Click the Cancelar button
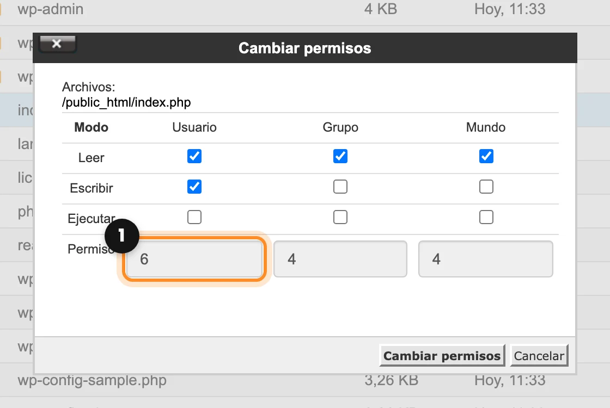Image resolution: width=610 pixels, height=408 pixels. tap(539, 355)
